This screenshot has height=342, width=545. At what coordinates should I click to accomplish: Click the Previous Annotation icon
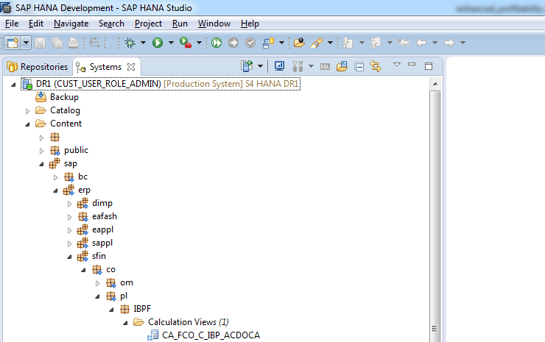click(376, 43)
